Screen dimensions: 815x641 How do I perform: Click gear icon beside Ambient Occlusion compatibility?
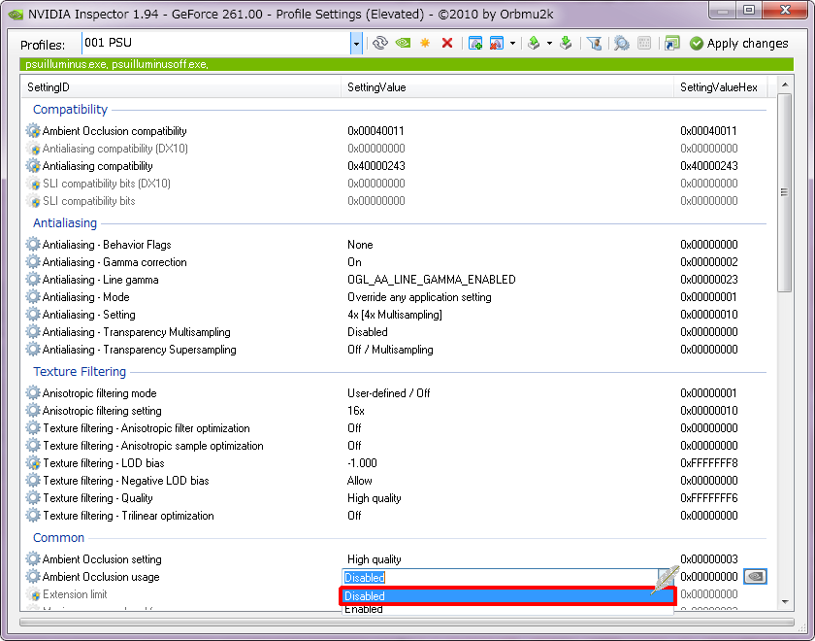pyautogui.click(x=33, y=130)
